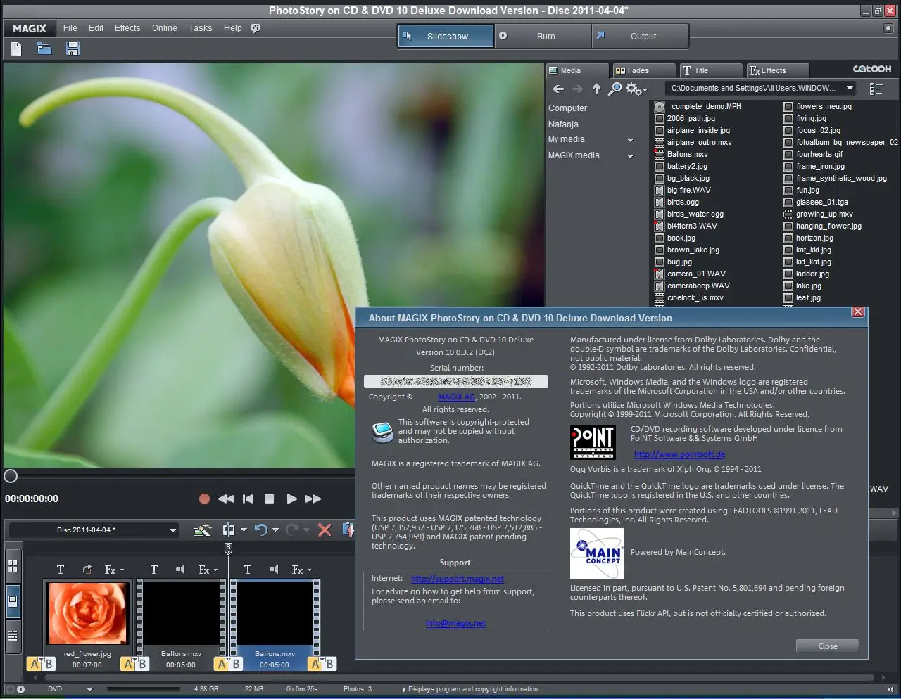
Task: Undo the last action
Action: click(261, 530)
